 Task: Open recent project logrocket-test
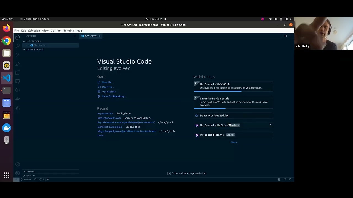(x=105, y=114)
